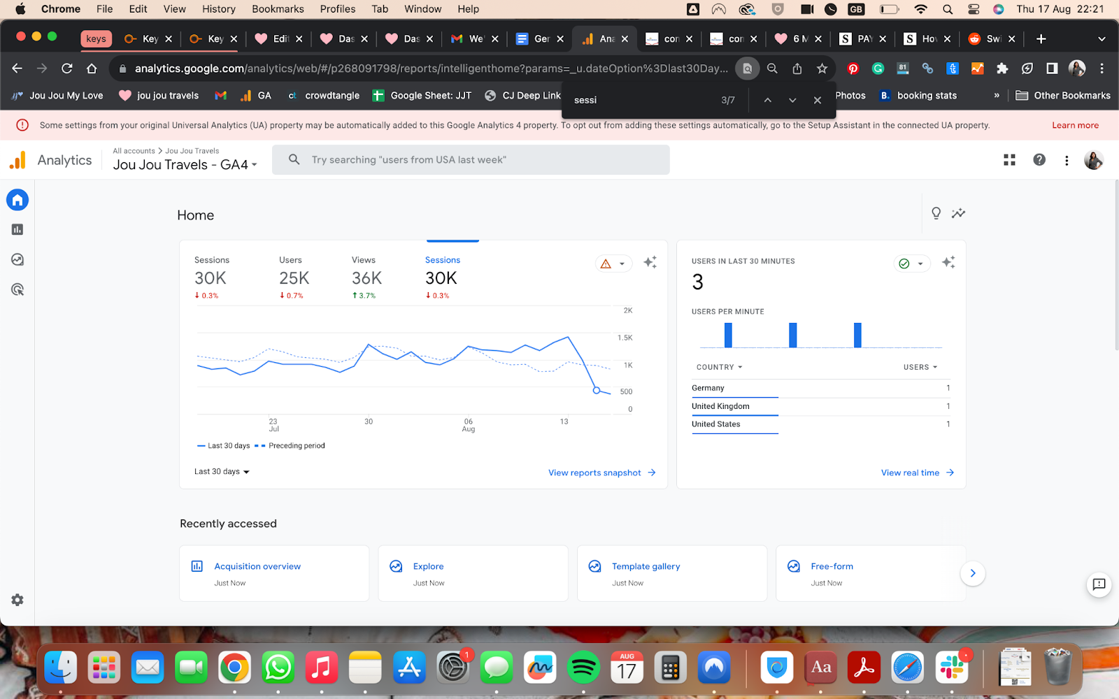Open Spotify from the dock
The height and width of the screenshot is (699, 1119).
pos(583,668)
